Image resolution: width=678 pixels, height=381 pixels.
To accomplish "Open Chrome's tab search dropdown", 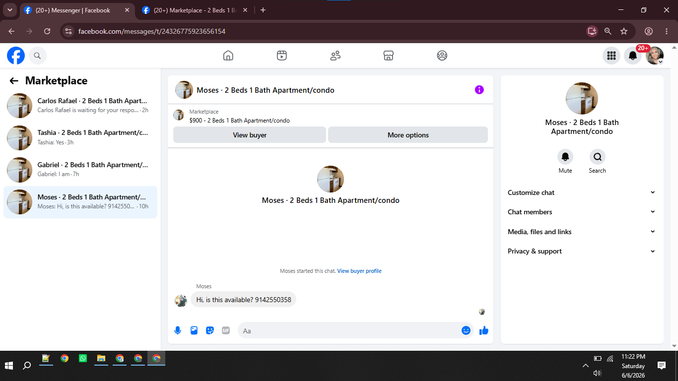I will (10, 10).
